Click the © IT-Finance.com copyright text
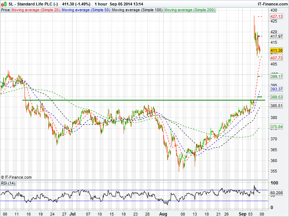 click(16, 177)
